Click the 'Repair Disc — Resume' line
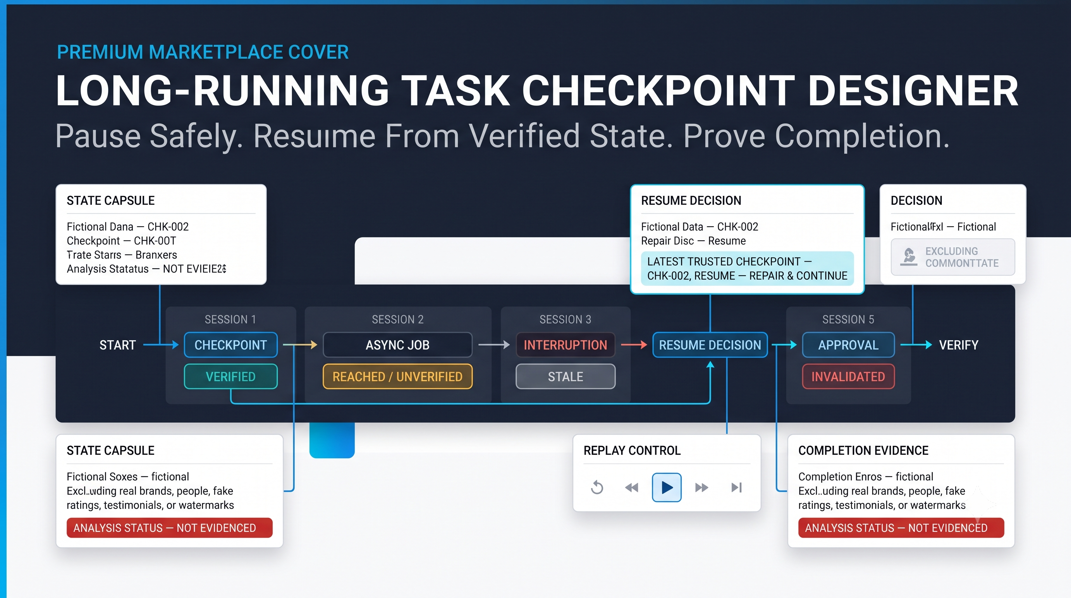 pos(693,241)
